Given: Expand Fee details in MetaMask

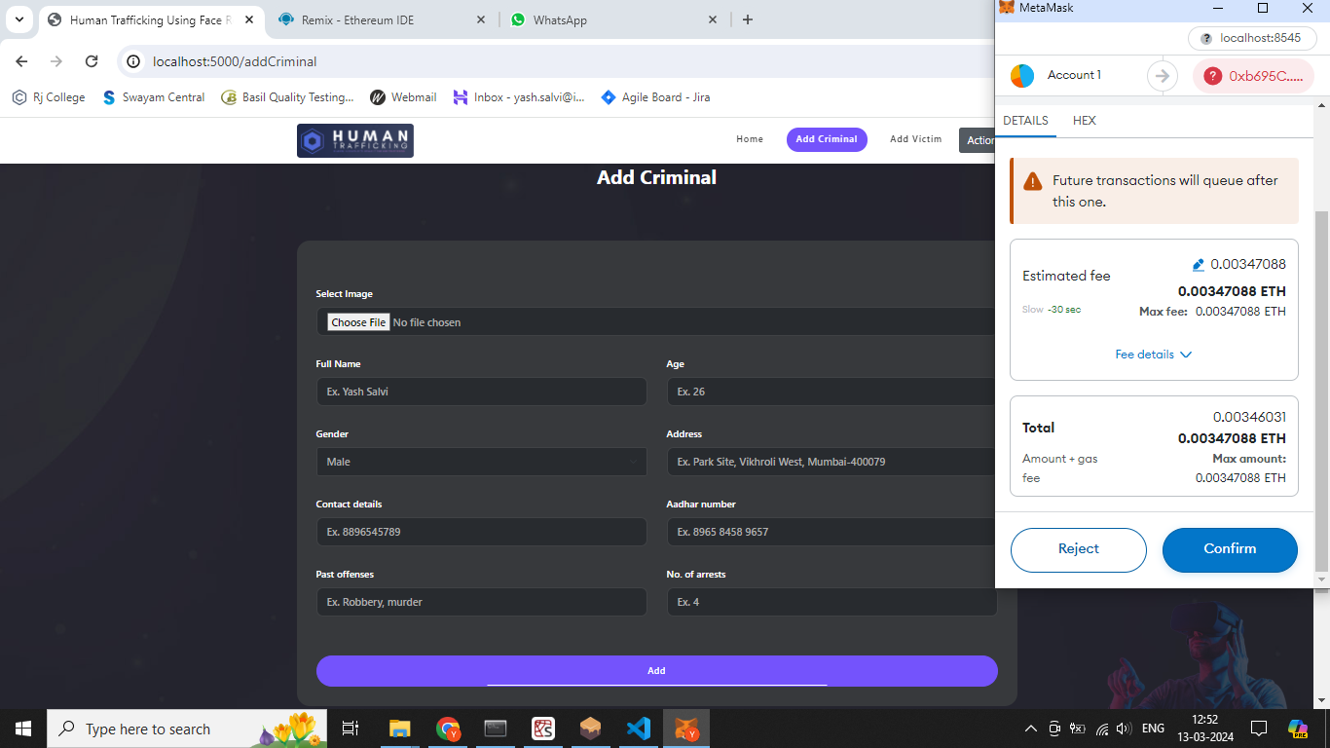Looking at the screenshot, I should pyautogui.click(x=1153, y=355).
